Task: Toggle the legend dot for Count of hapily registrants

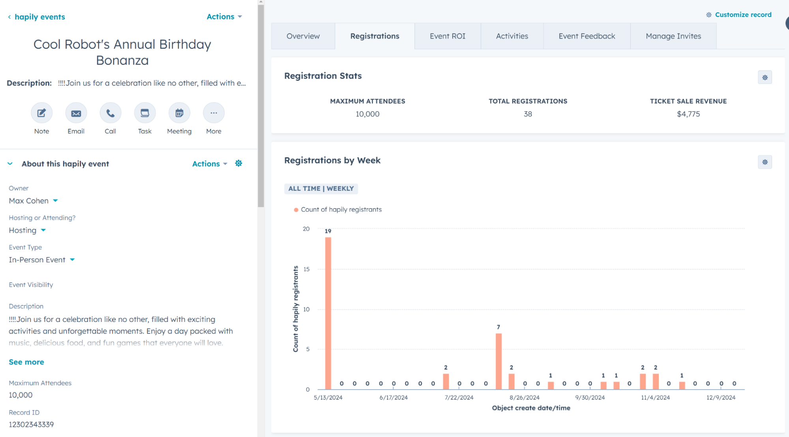Action: [296, 210]
